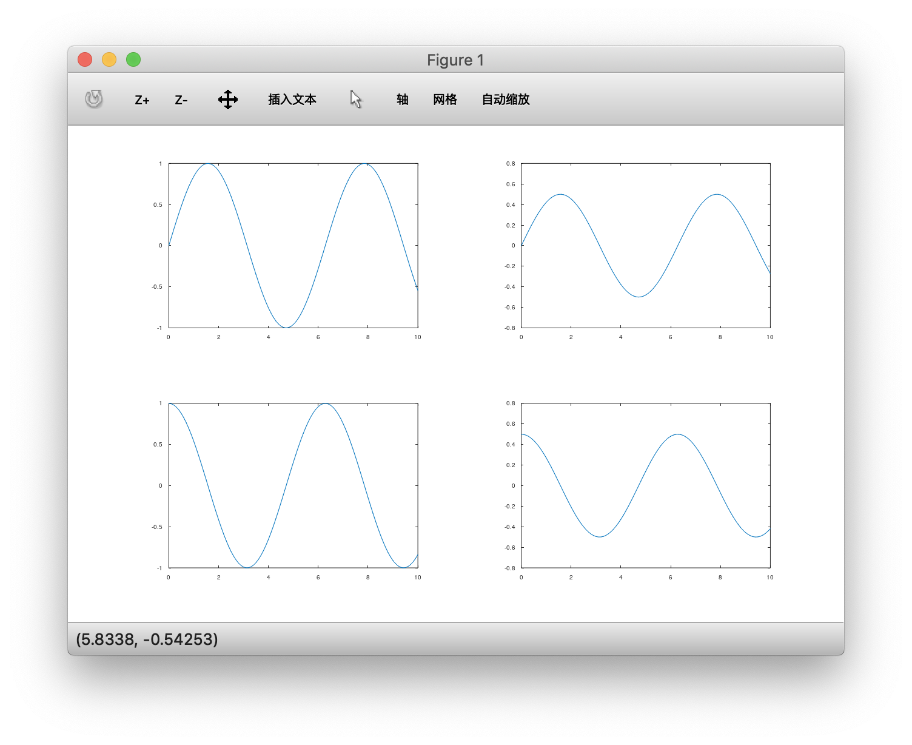Click the rotate tool icon in toolbar
The image size is (912, 745).
point(94,99)
